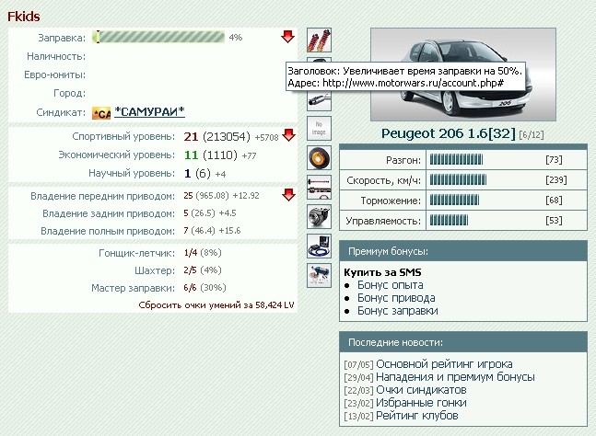
Task: Open news item 'Рейтинг клубов'
Action: 417,416
